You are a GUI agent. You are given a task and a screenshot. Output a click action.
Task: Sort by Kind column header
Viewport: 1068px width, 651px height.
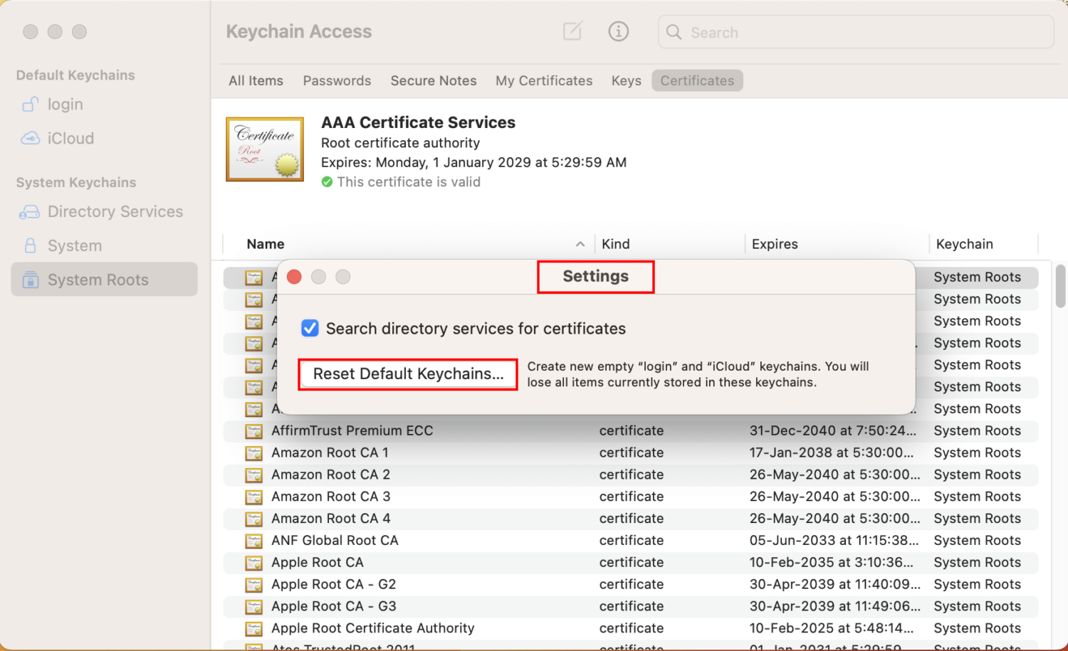pyautogui.click(x=616, y=244)
